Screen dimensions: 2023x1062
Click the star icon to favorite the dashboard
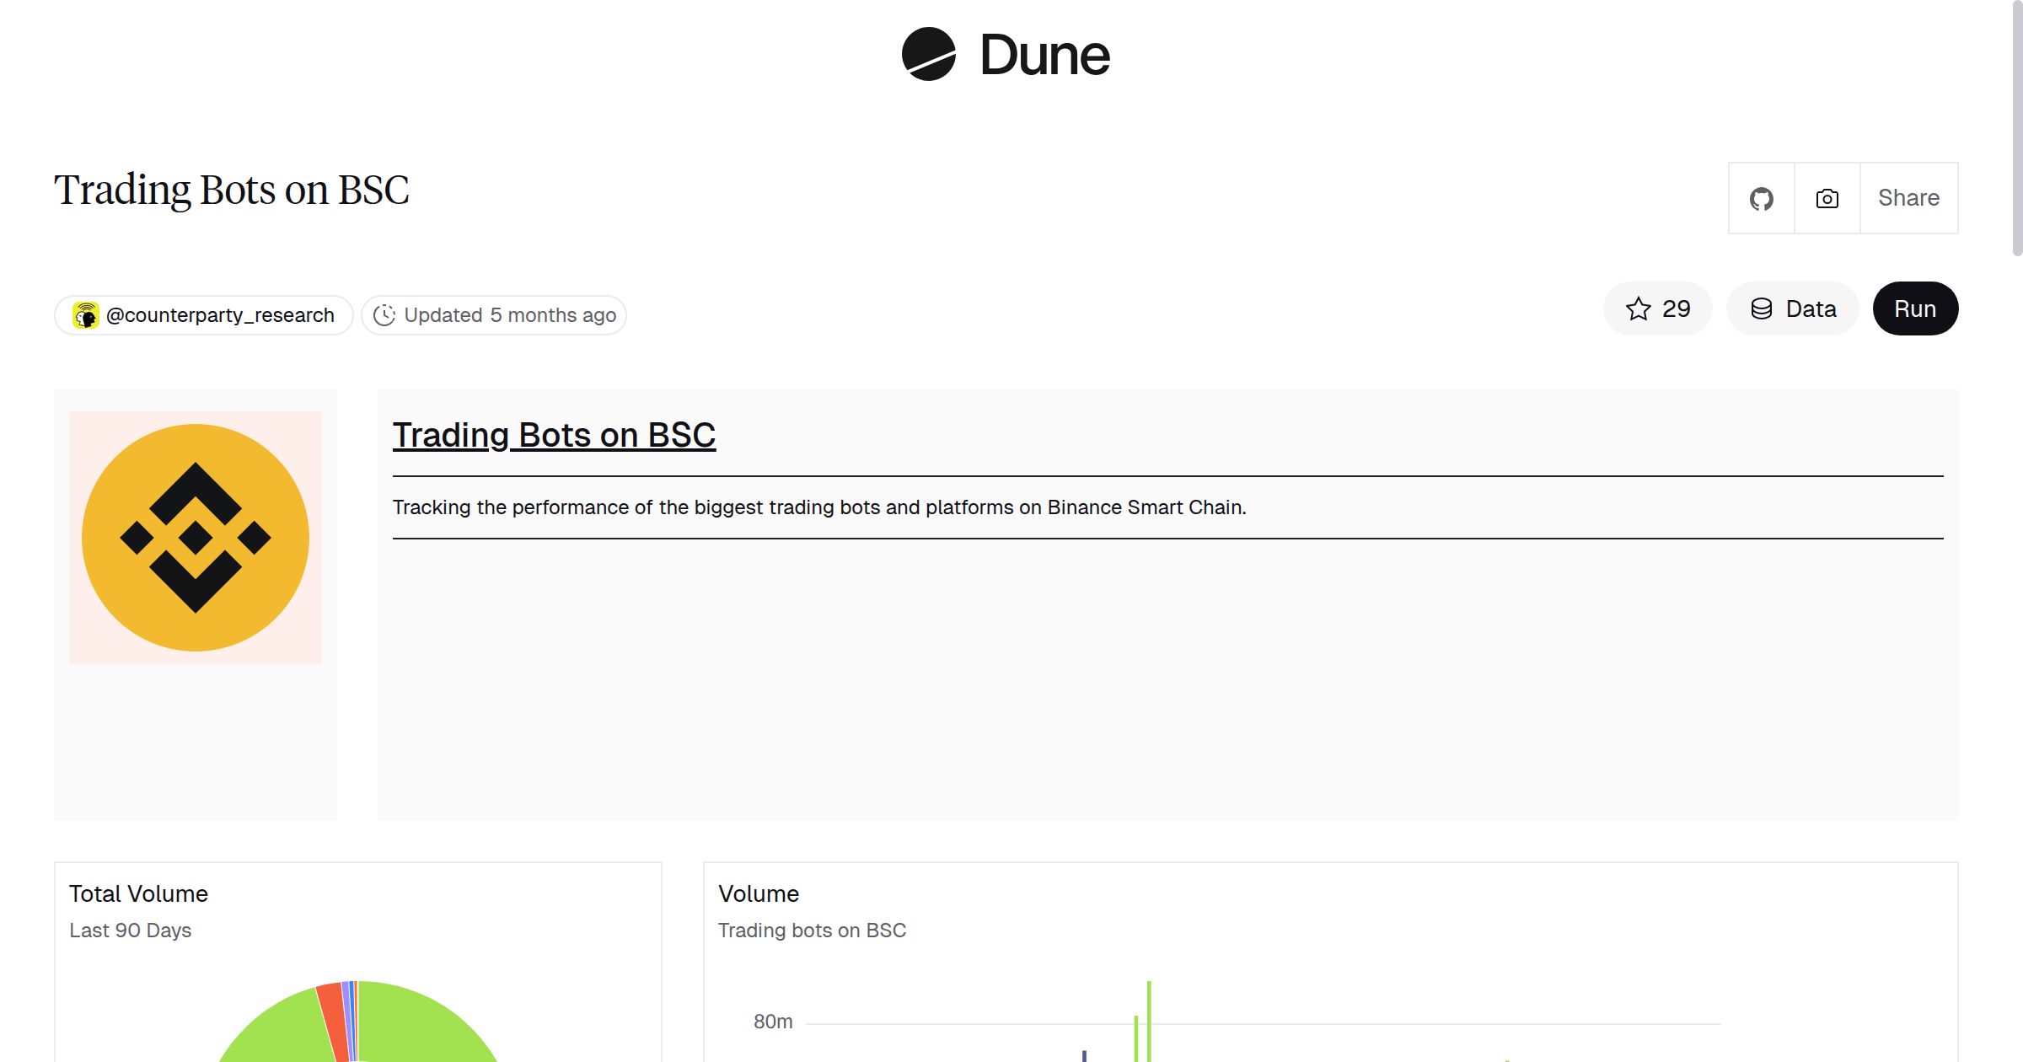(1639, 308)
